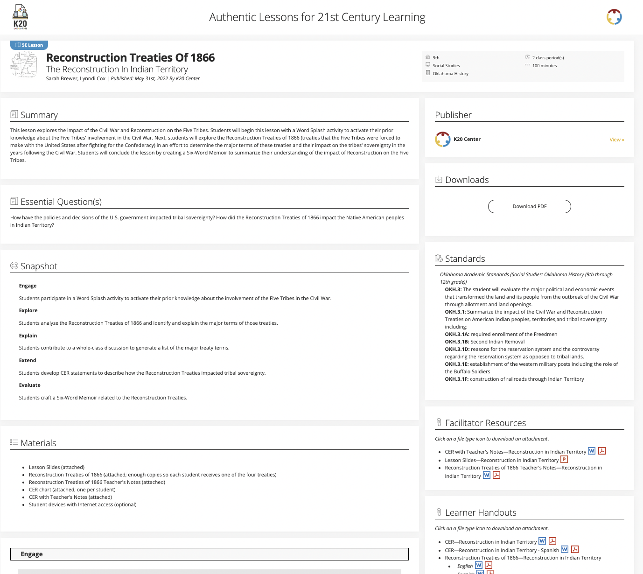Image resolution: width=643 pixels, height=574 pixels.
Task: Click the K20 Center publisher logo
Action: [442, 139]
